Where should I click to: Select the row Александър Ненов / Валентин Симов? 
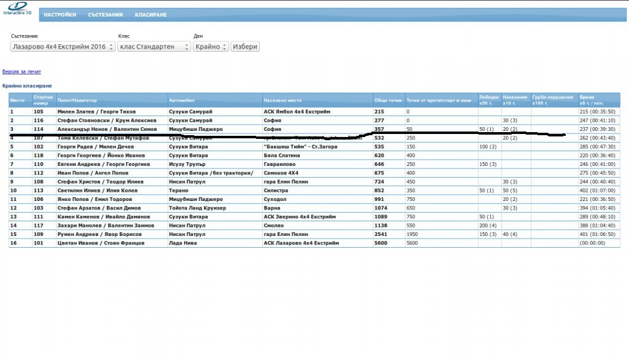[x=314, y=129]
